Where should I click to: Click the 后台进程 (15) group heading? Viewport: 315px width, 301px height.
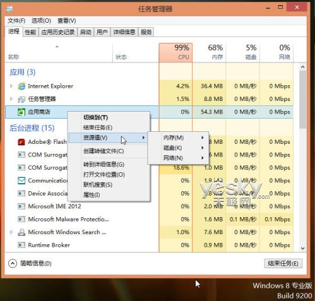click(32, 128)
